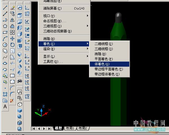Choose 清除屏幕(C) from the menu
The image size is (169, 135).
coord(64,8)
